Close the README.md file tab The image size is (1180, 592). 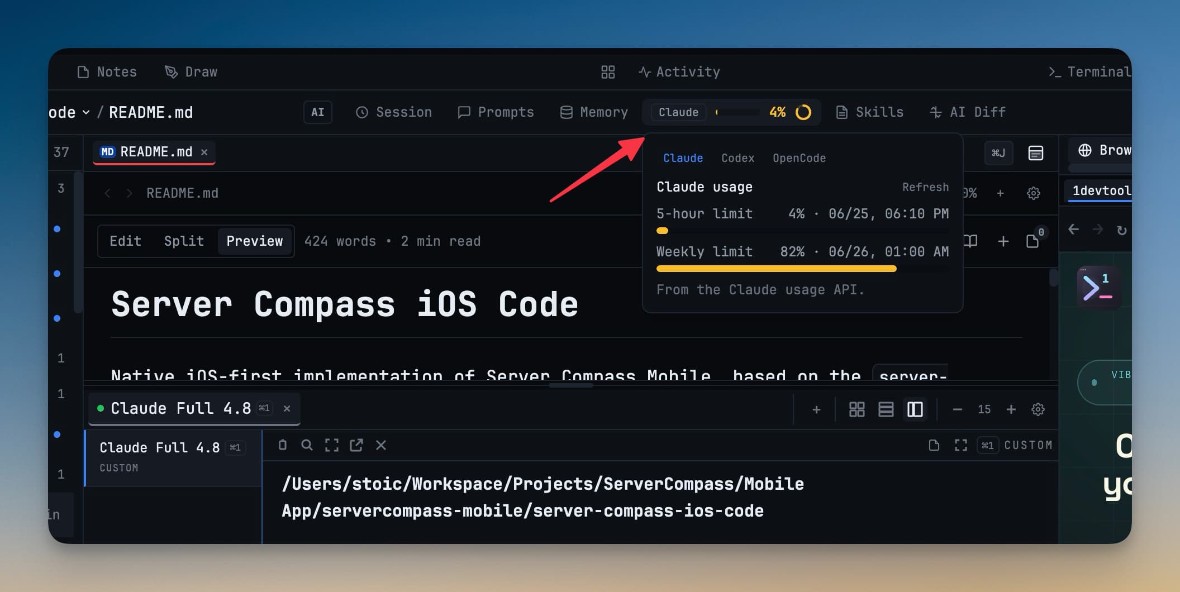pos(204,152)
